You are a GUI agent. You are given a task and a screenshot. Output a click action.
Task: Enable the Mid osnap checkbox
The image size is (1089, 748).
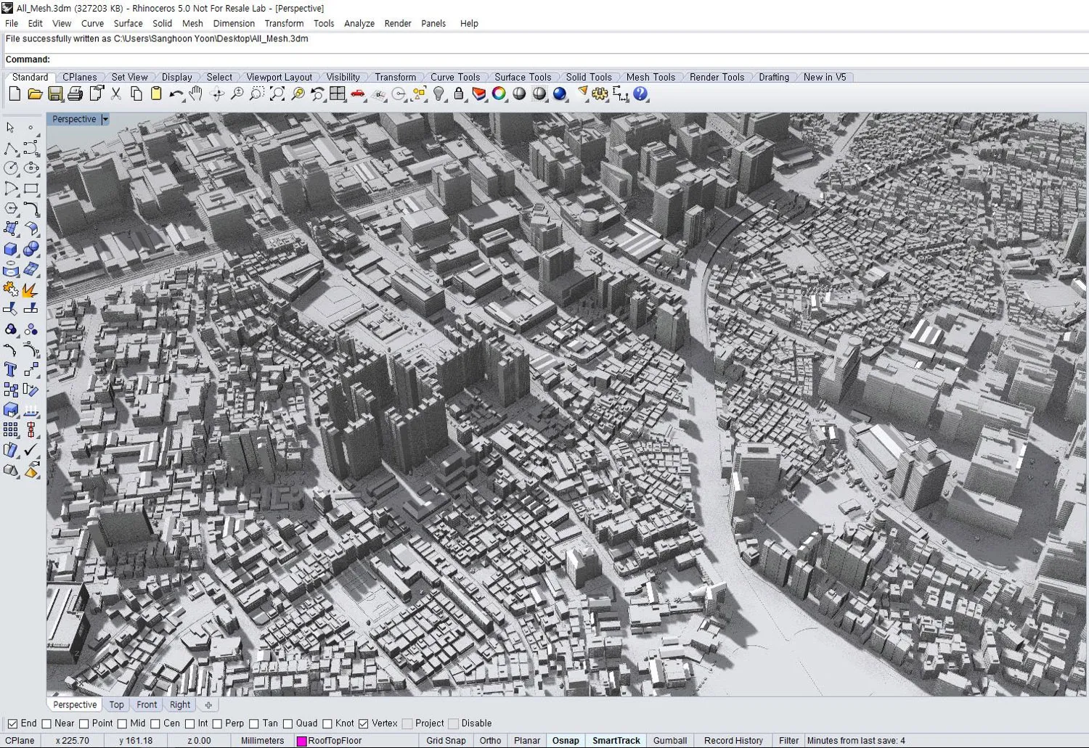click(122, 723)
